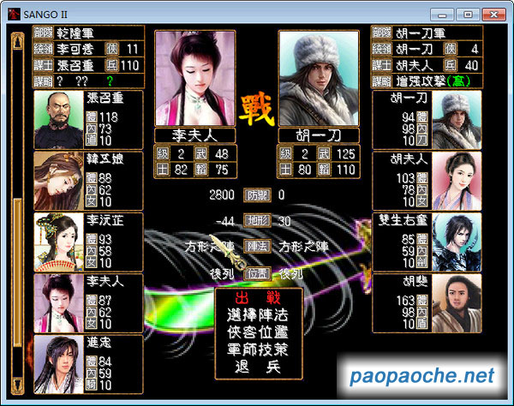Click the 兵 icon beside value 110
This screenshot has width=514, height=406.
click(x=111, y=65)
